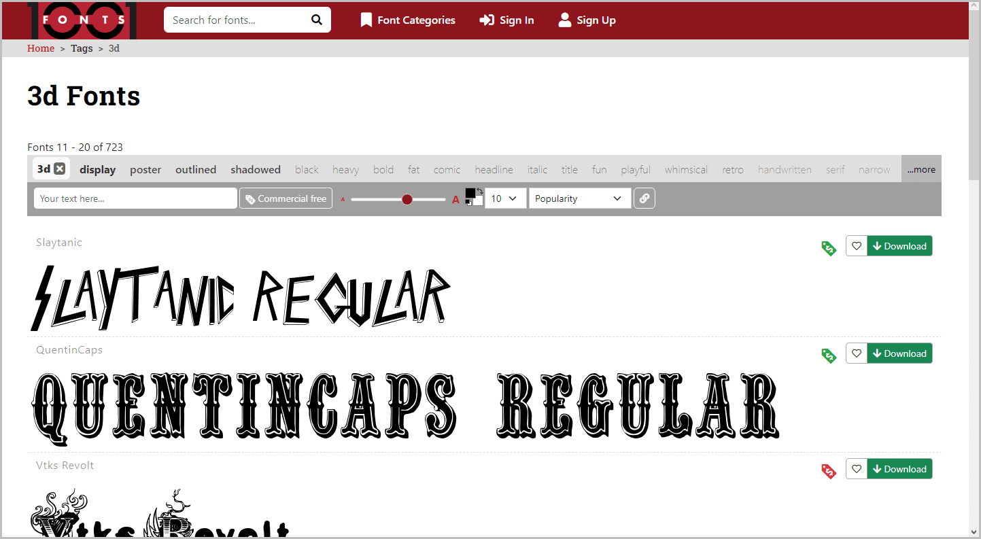
Task: Select the title tag
Action: [570, 170]
